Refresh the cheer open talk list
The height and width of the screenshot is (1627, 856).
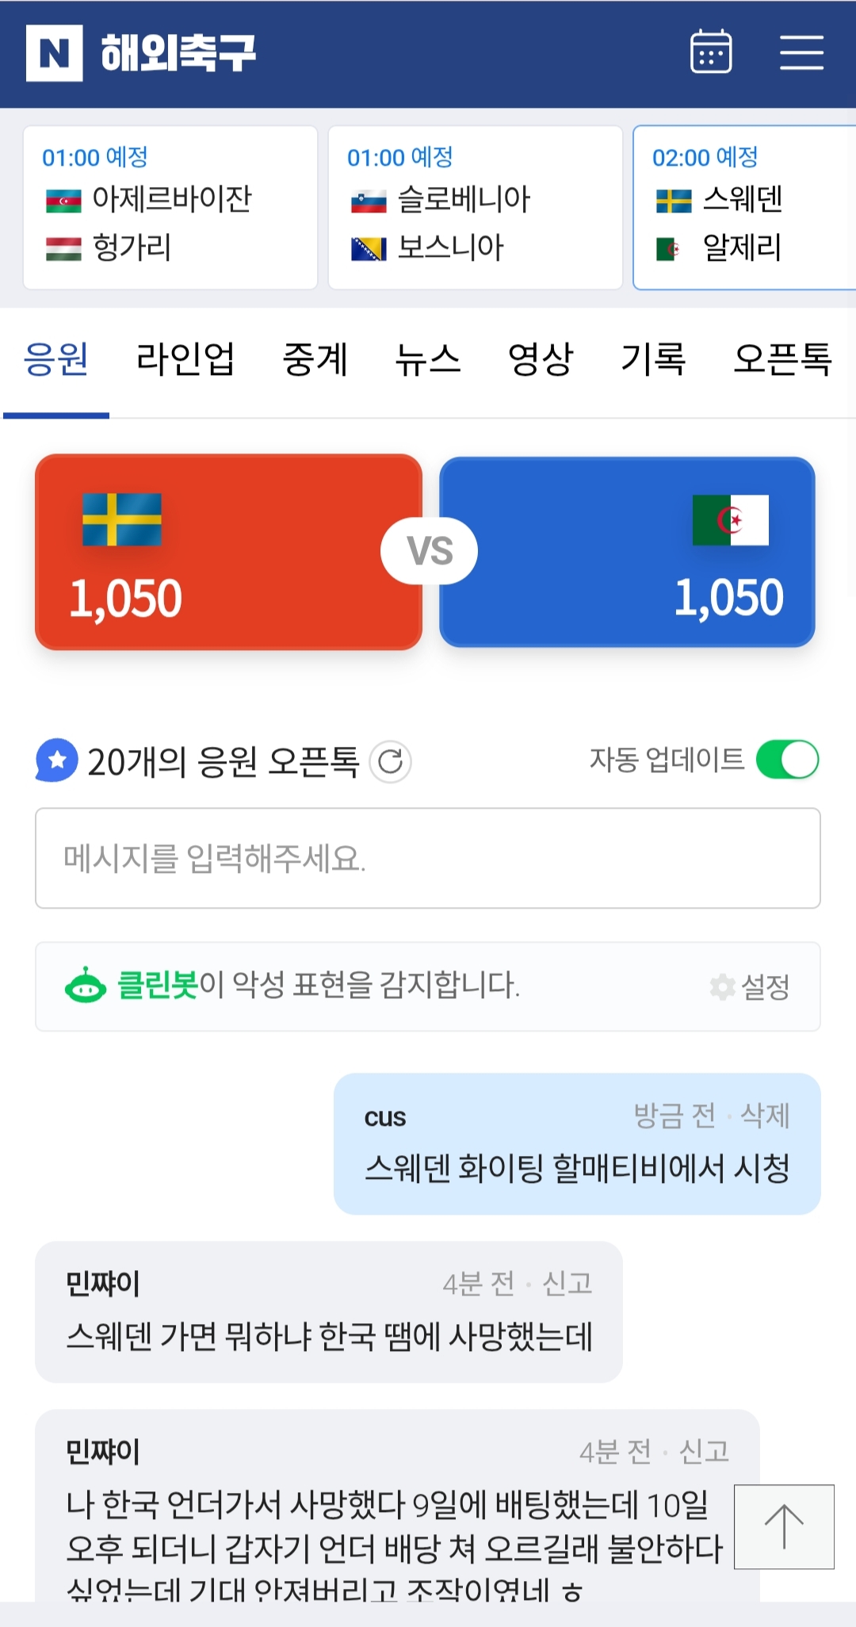click(x=391, y=762)
